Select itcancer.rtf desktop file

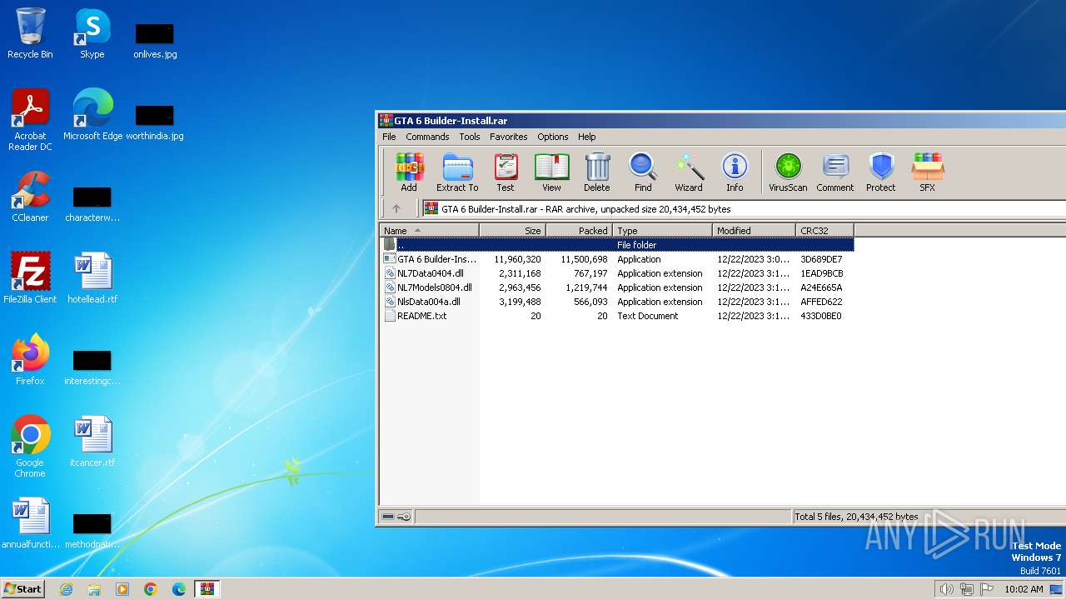pyautogui.click(x=92, y=442)
